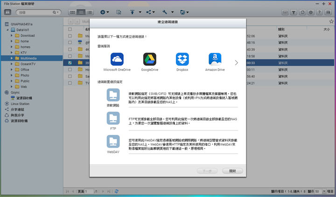Expand the Download folder tree node
This screenshot has height=197, width=336.
click(x=12, y=35)
